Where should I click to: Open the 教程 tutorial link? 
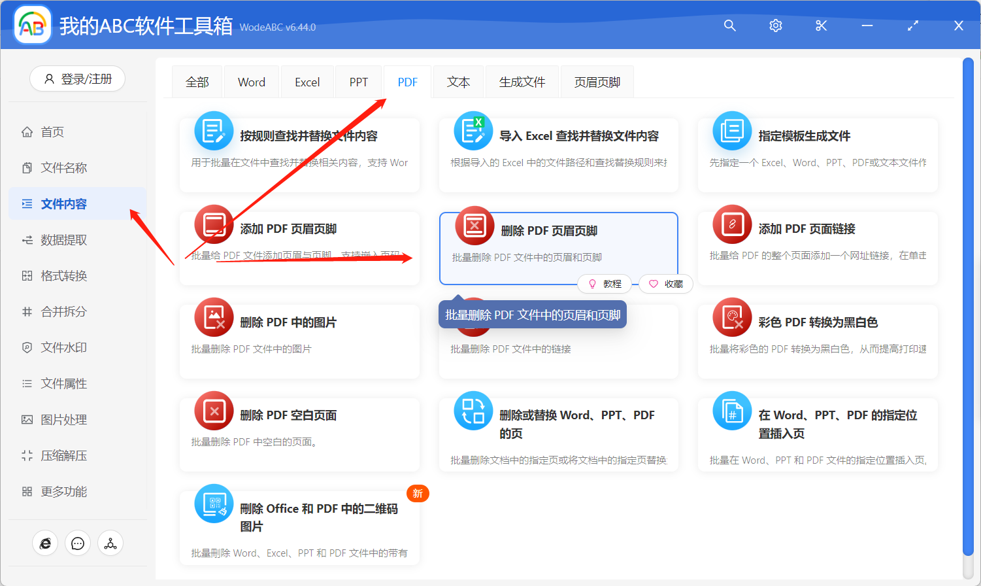tap(605, 284)
